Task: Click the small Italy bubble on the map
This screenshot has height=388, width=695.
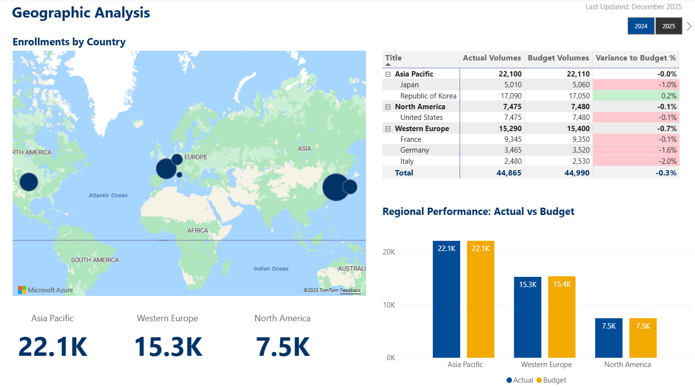Action: tap(179, 175)
